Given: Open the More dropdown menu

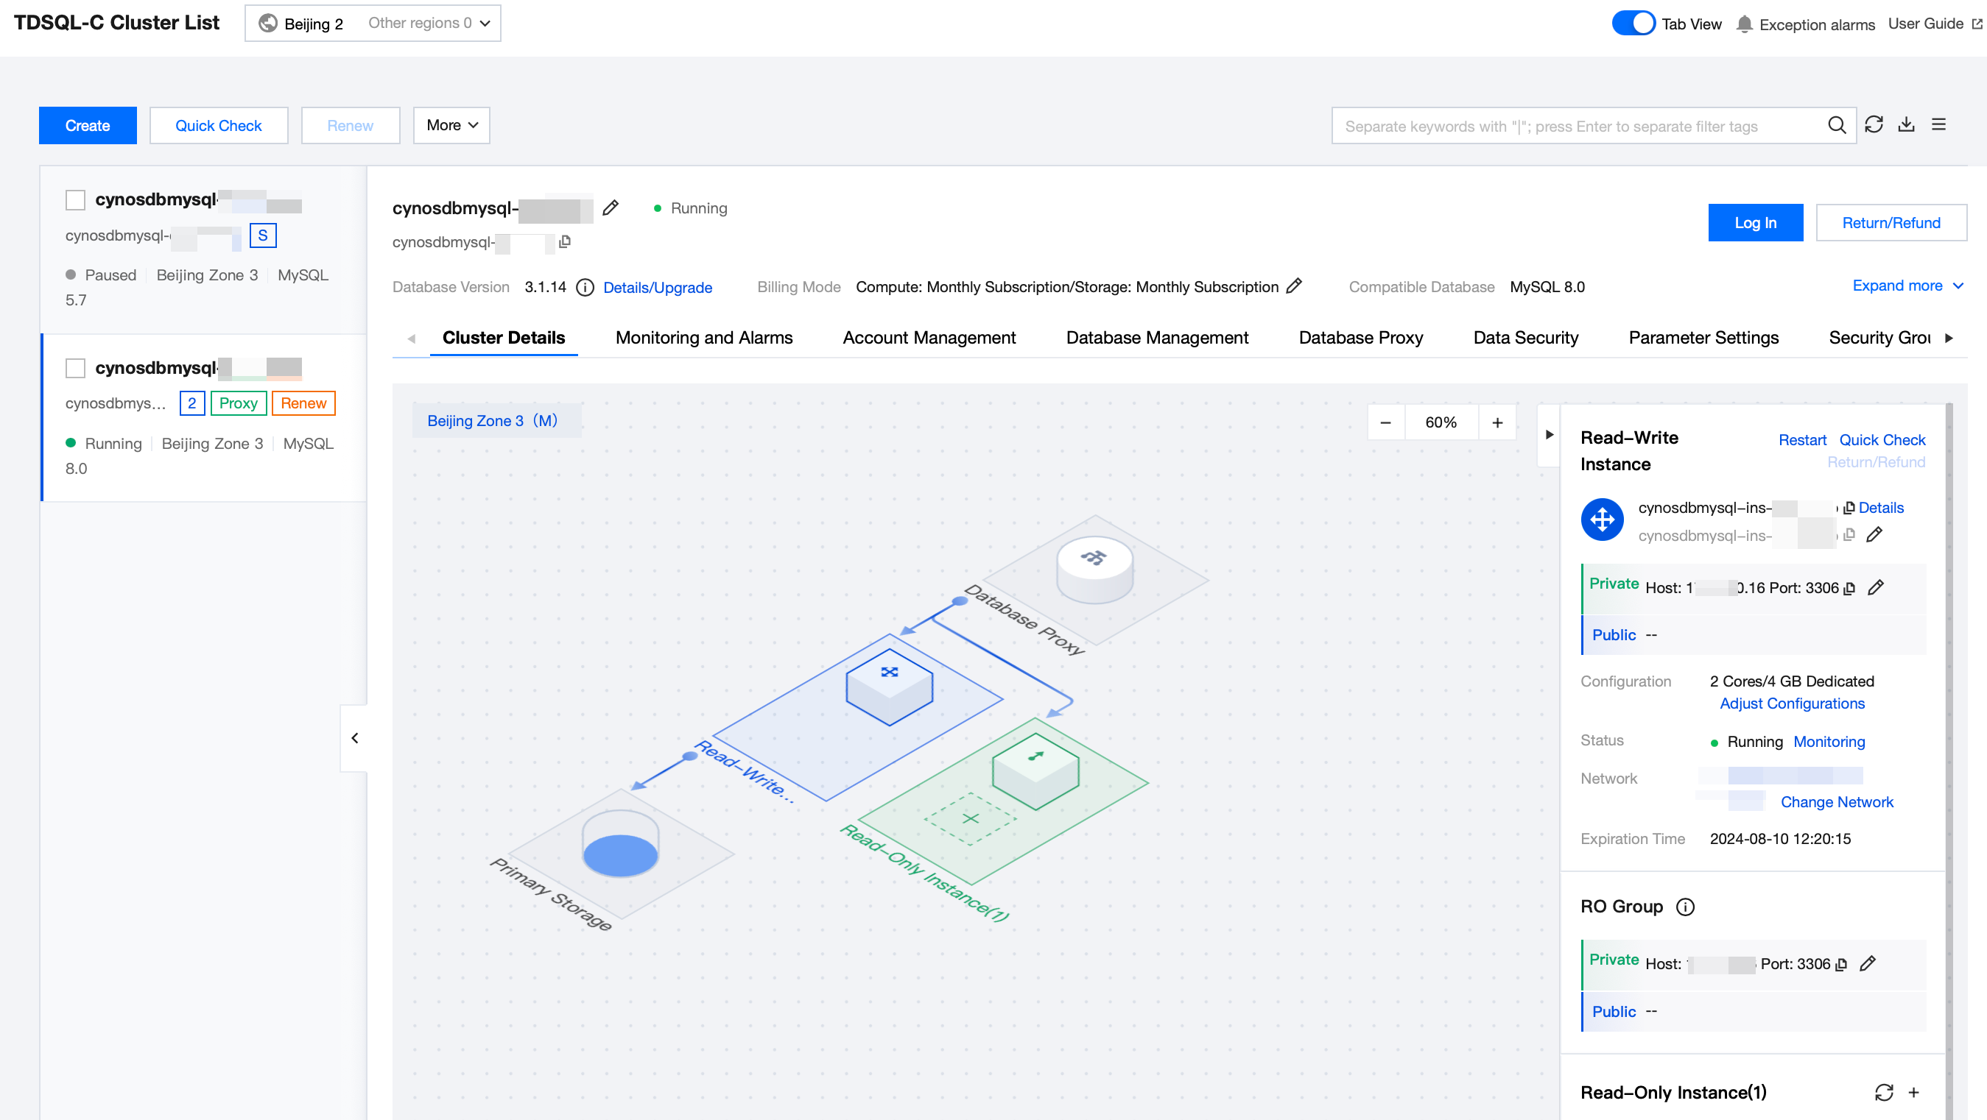Looking at the screenshot, I should pos(451,126).
